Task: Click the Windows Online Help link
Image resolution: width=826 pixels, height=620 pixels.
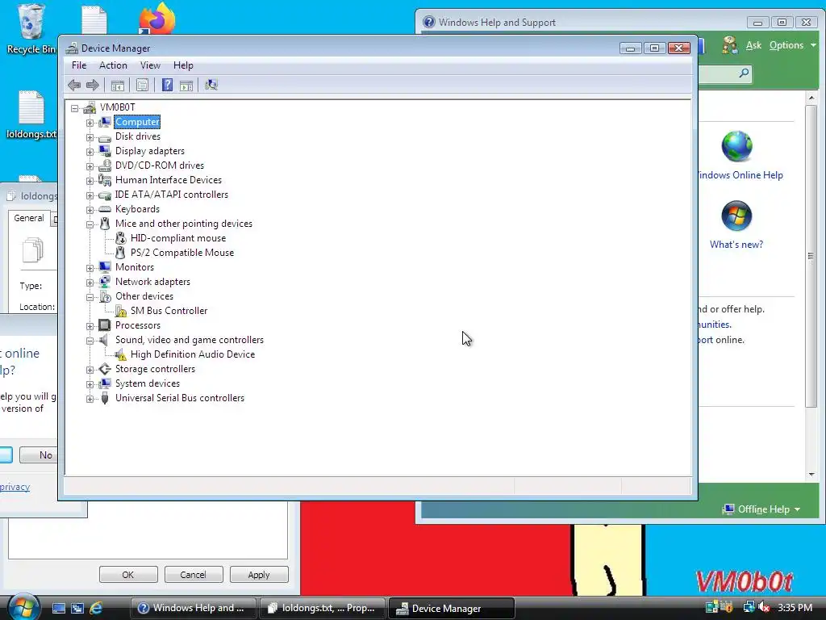Action: point(740,175)
